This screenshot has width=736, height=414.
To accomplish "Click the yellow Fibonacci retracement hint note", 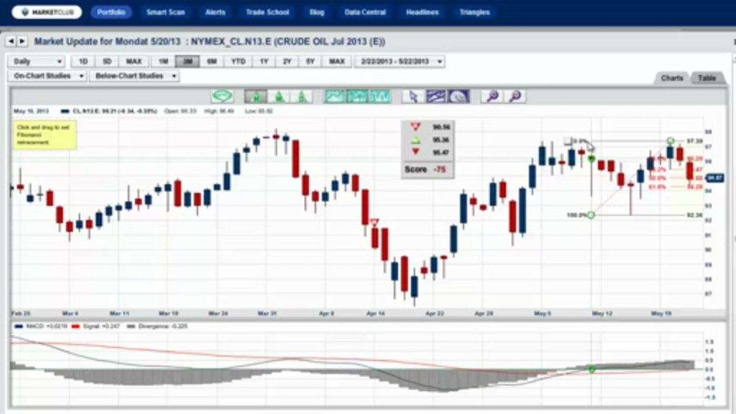I will point(45,135).
